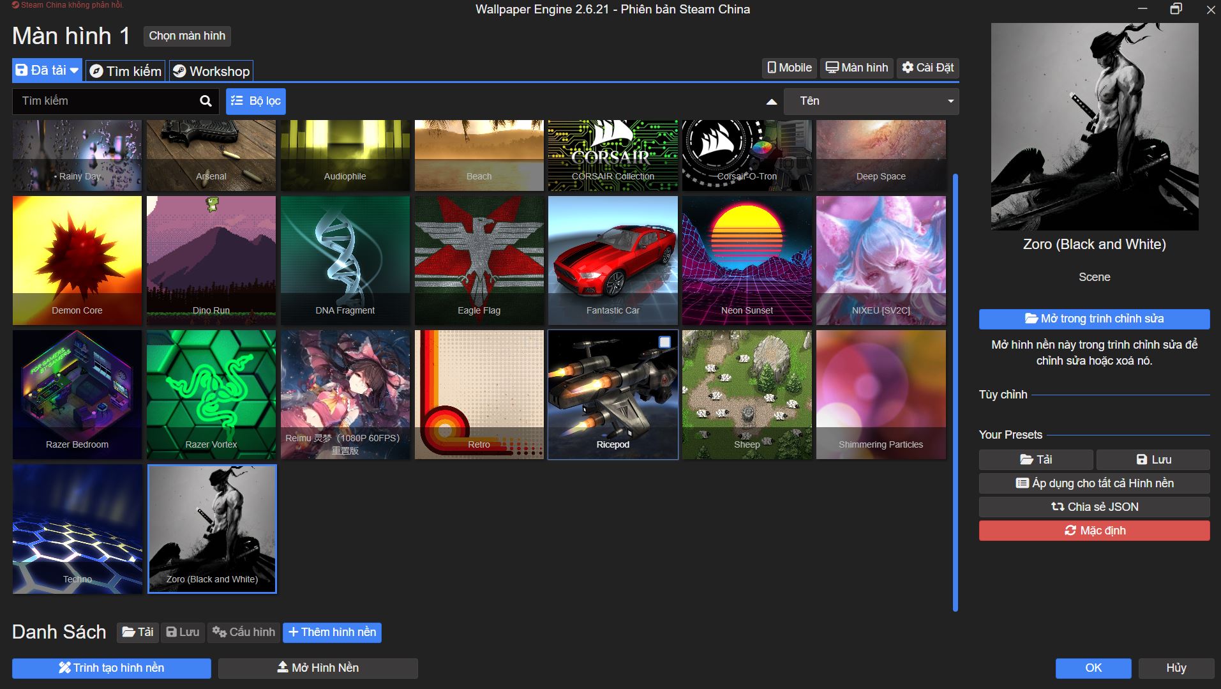Open Màn hình display settings
Screen dimensions: 1221x689
point(857,68)
